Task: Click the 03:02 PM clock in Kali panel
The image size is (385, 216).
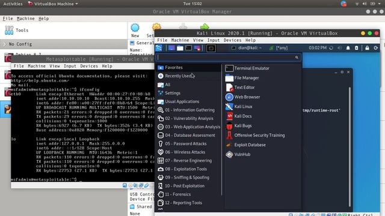Action: click(x=318, y=48)
